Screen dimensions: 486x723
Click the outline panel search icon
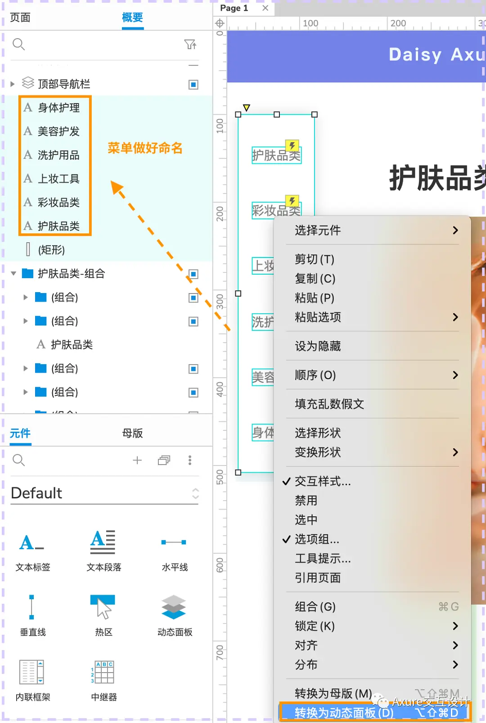tap(18, 44)
